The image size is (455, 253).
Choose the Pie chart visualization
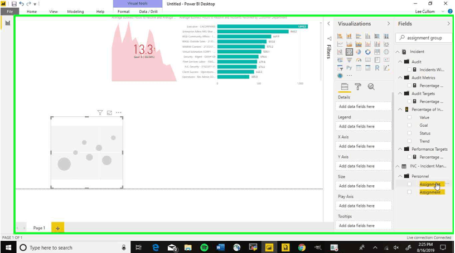pyautogui.click(x=359, y=52)
